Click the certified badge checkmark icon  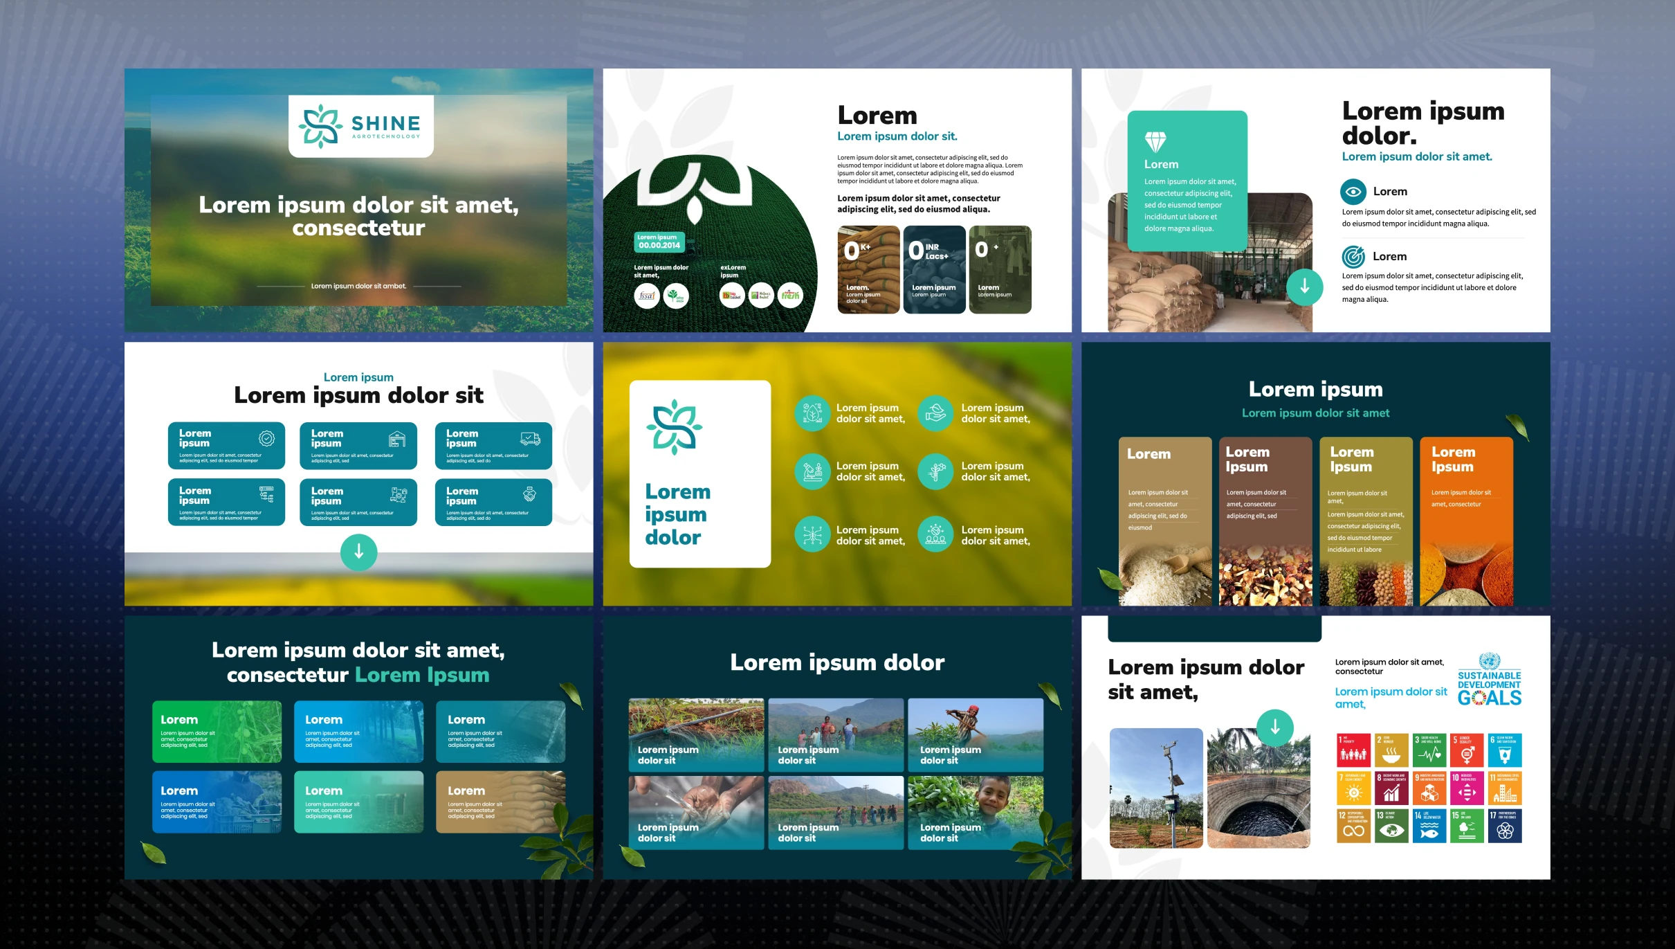click(x=266, y=438)
